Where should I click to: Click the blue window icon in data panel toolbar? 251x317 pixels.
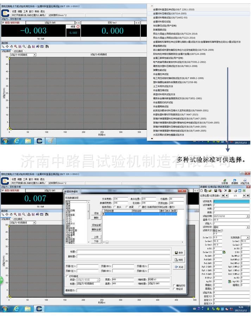coord(240,191)
